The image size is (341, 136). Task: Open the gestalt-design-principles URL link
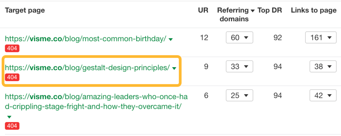pos(87,68)
